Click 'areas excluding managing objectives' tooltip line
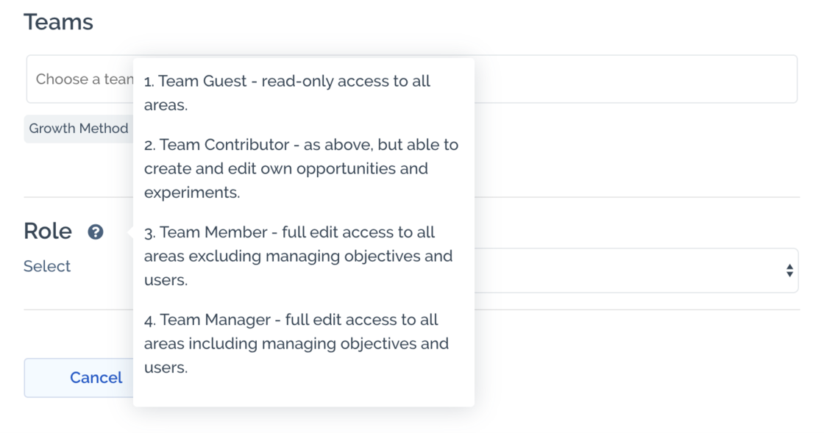 (x=298, y=257)
